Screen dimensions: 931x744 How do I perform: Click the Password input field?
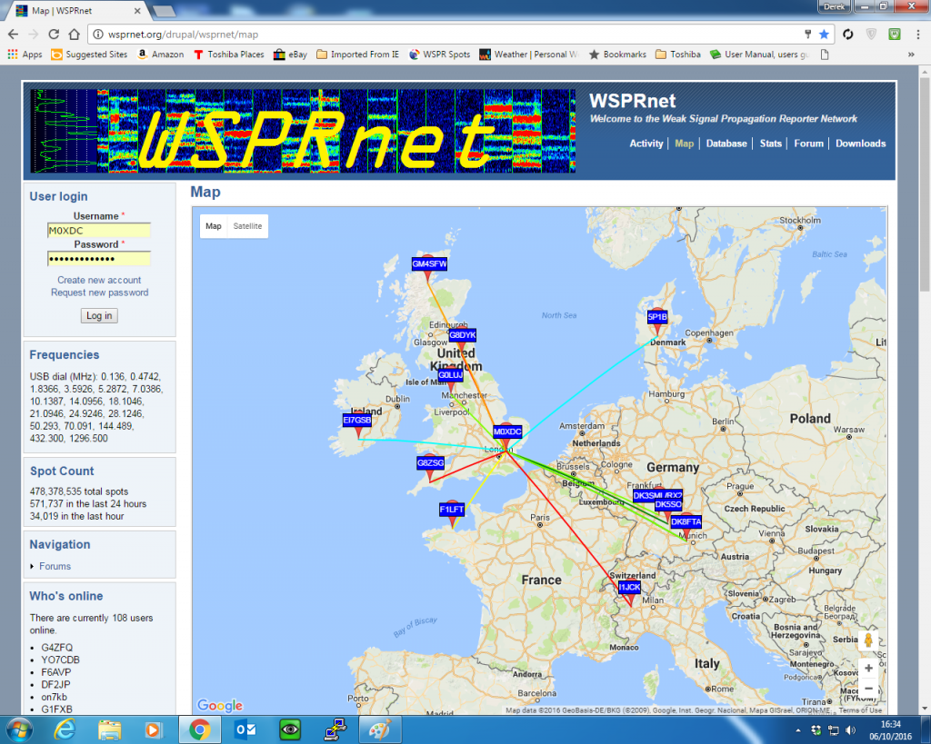pyautogui.click(x=98, y=259)
